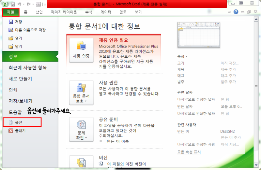Click the 크기 property label
Screen dimensions: 261x170
[181, 63]
